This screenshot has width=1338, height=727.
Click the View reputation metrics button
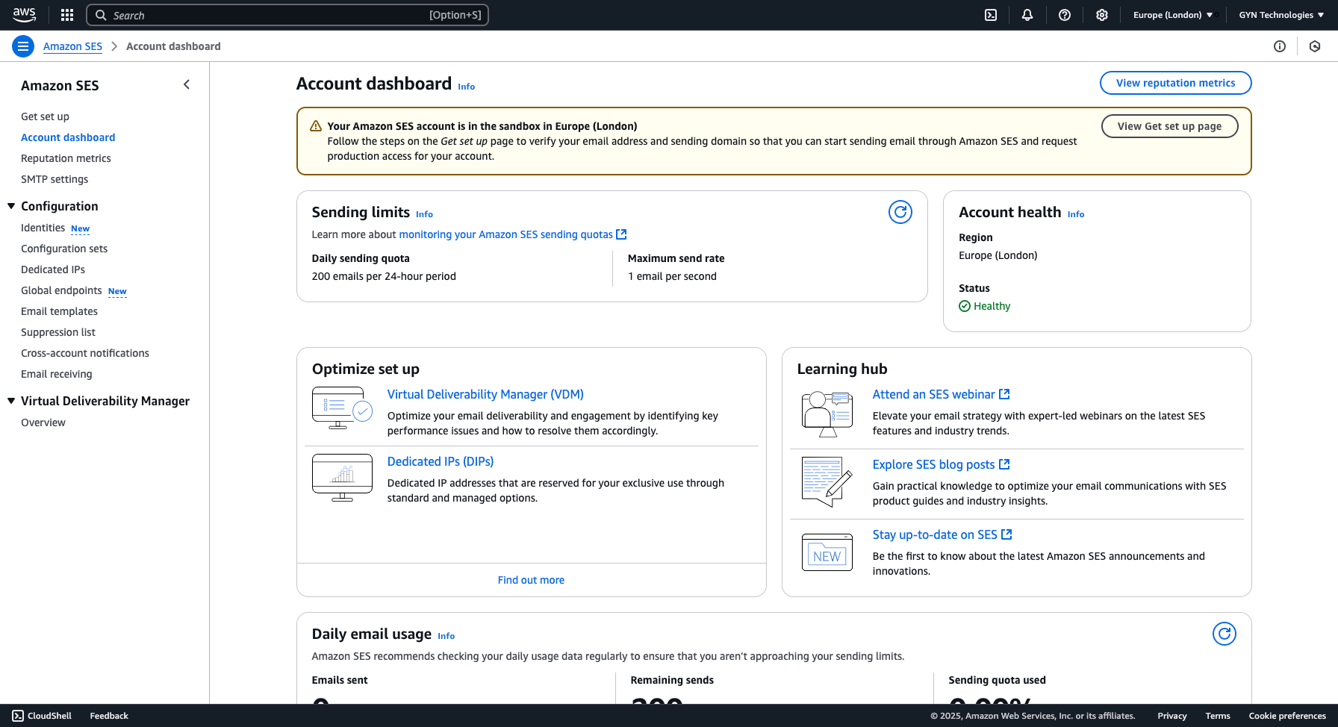pos(1175,83)
